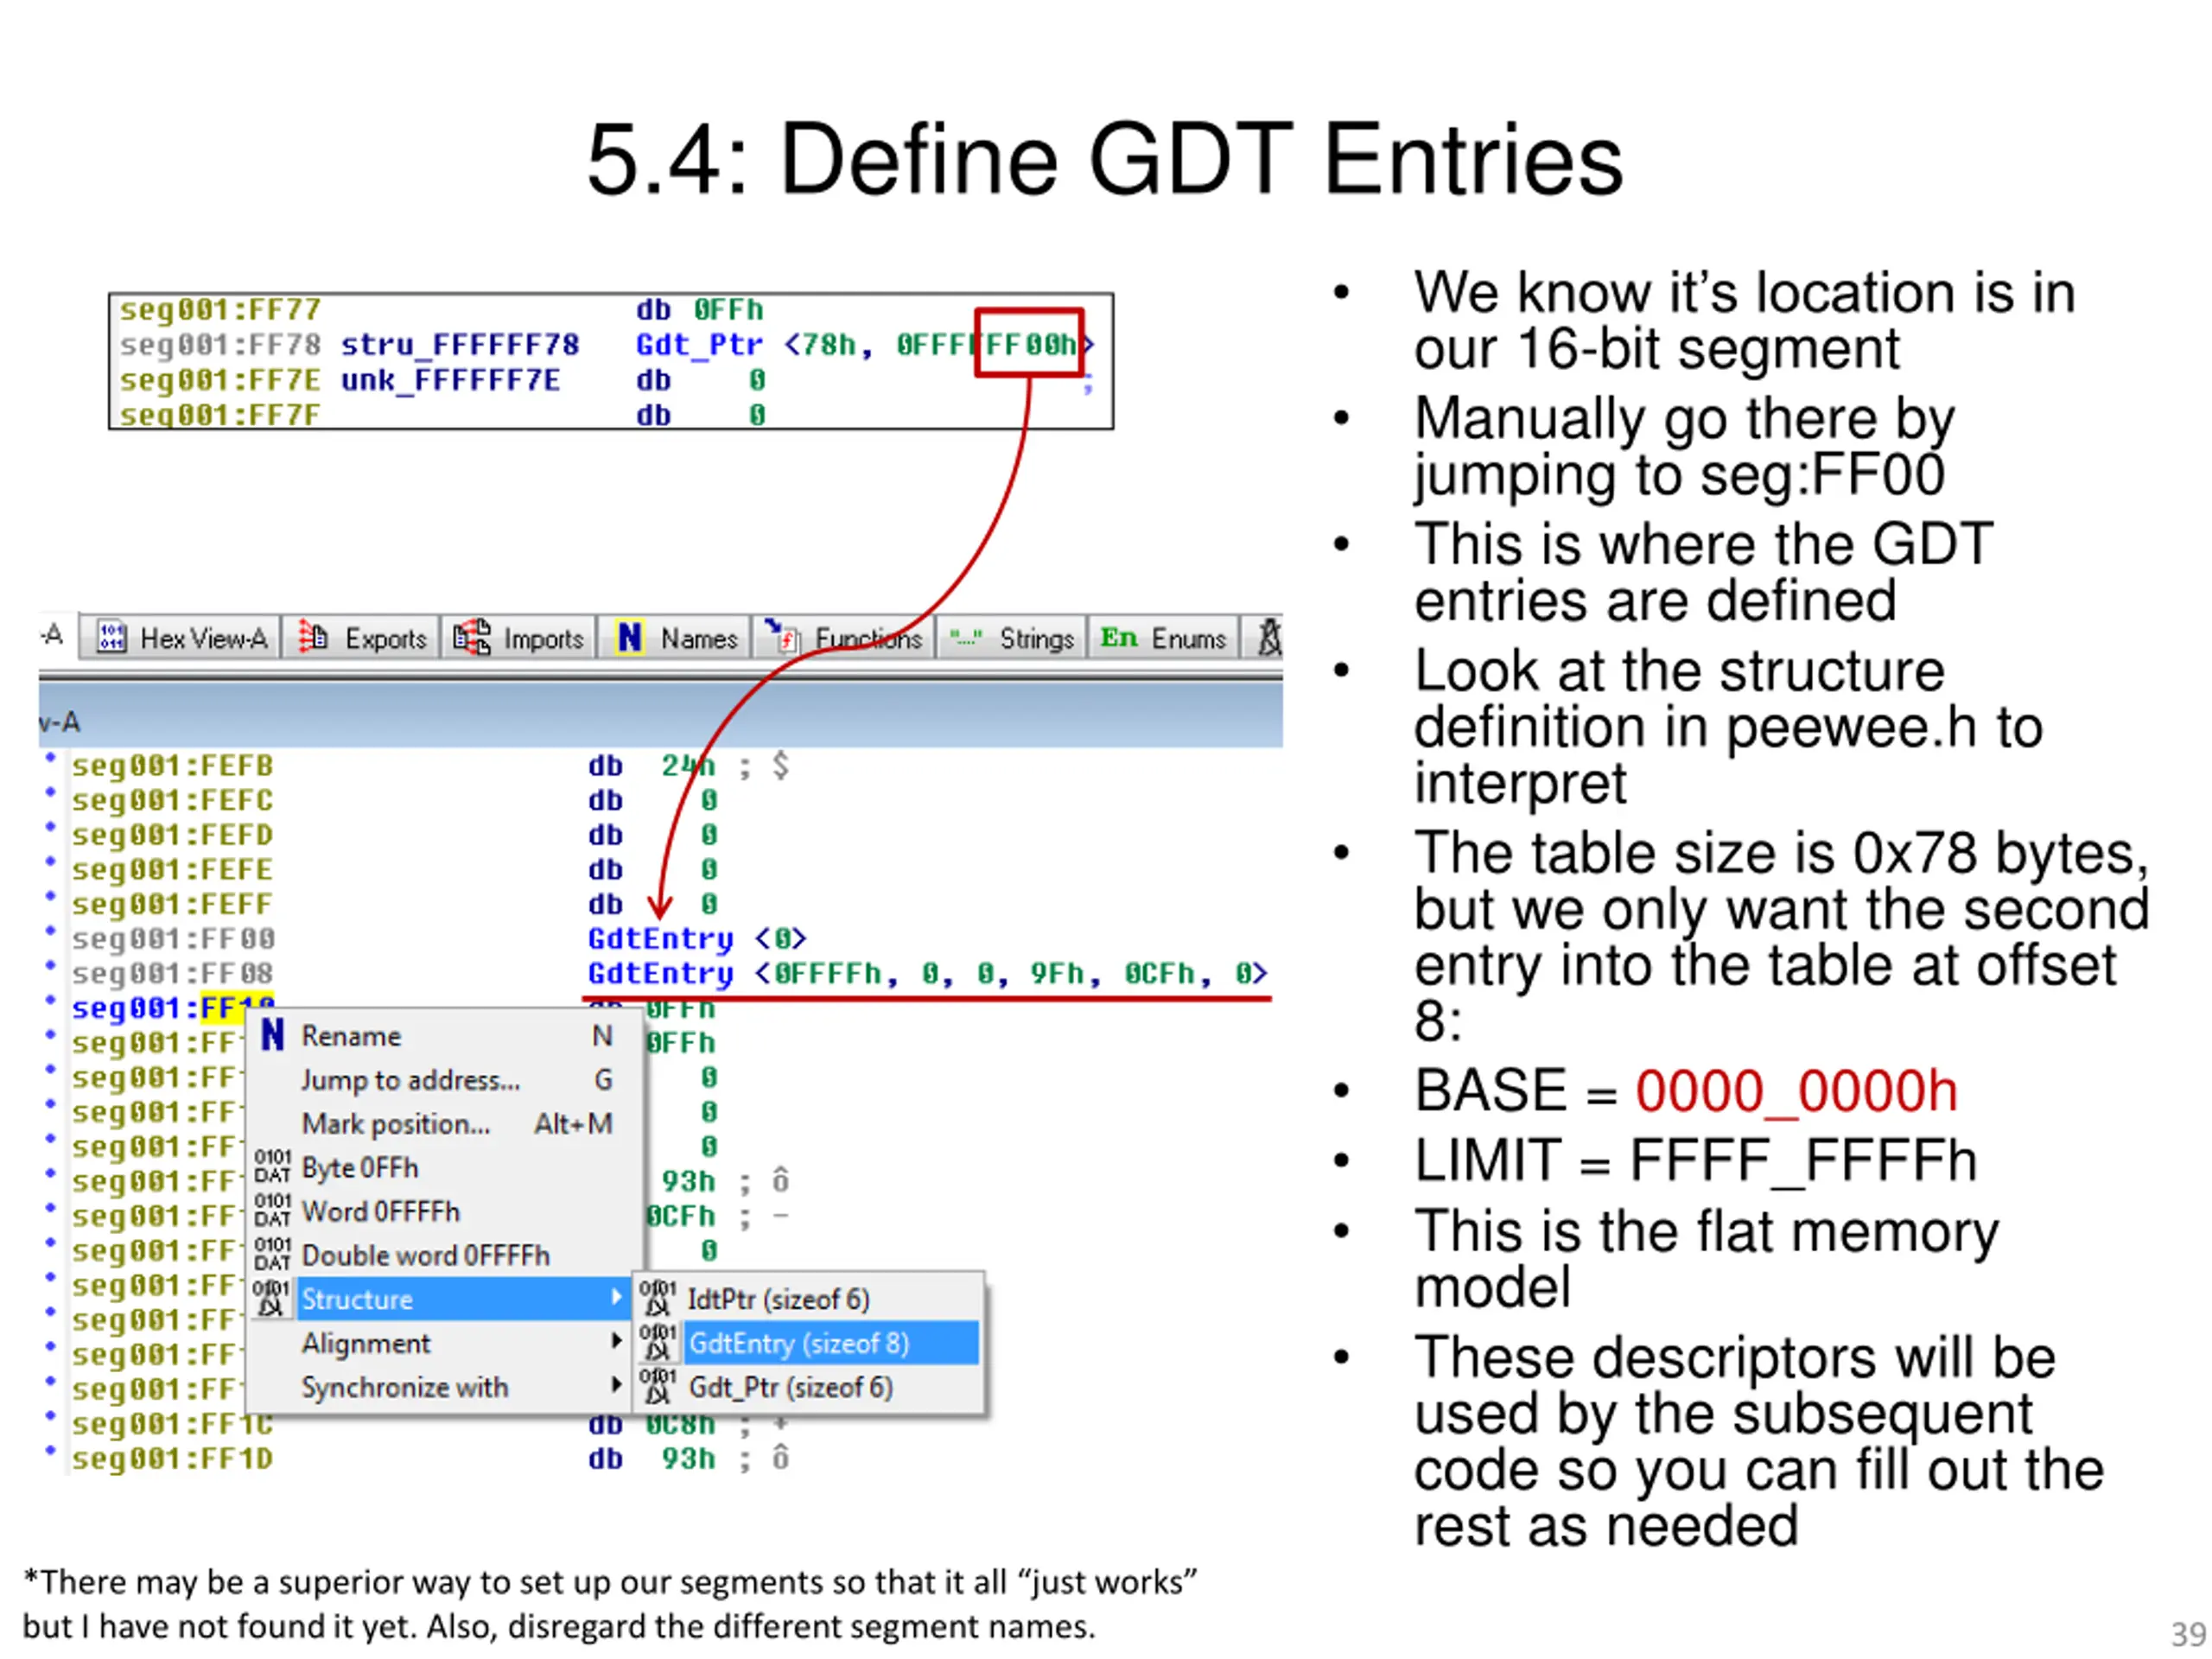
Task: Click the Names N icon
Action: click(629, 637)
